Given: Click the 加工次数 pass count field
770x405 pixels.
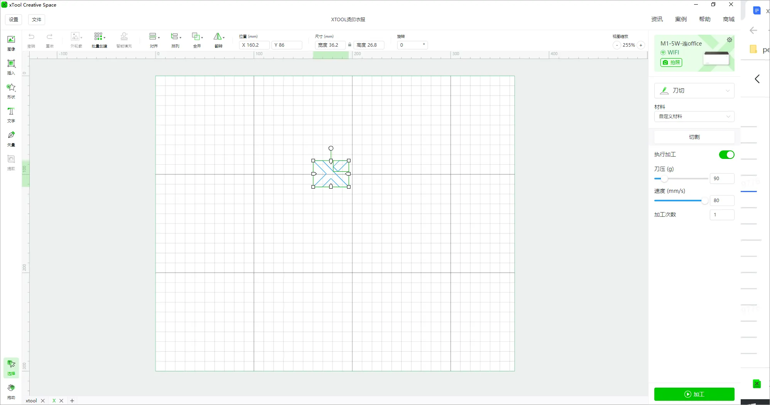Looking at the screenshot, I should click(x=721, y=215).
